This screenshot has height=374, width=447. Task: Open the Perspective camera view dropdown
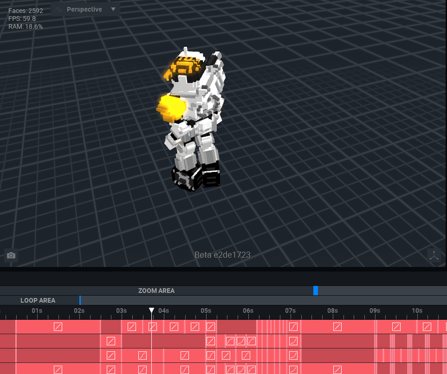[85, 9]
